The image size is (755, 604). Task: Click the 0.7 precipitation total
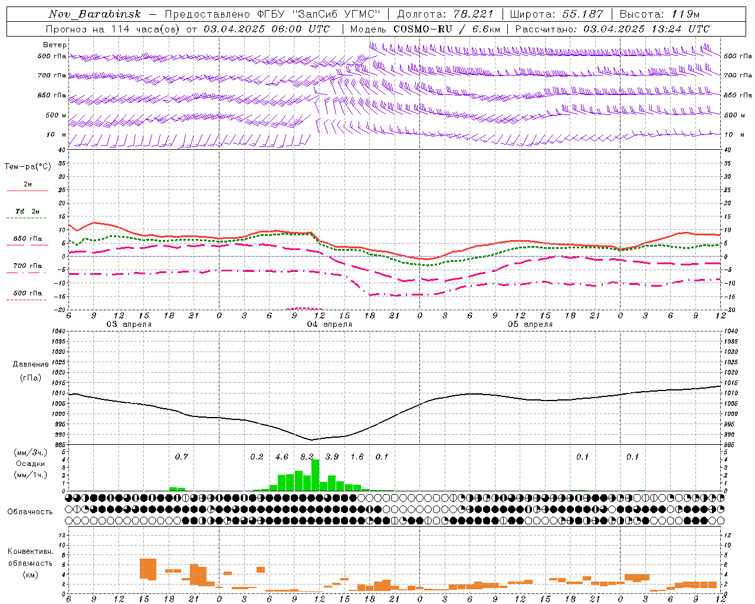click(182, 457)
